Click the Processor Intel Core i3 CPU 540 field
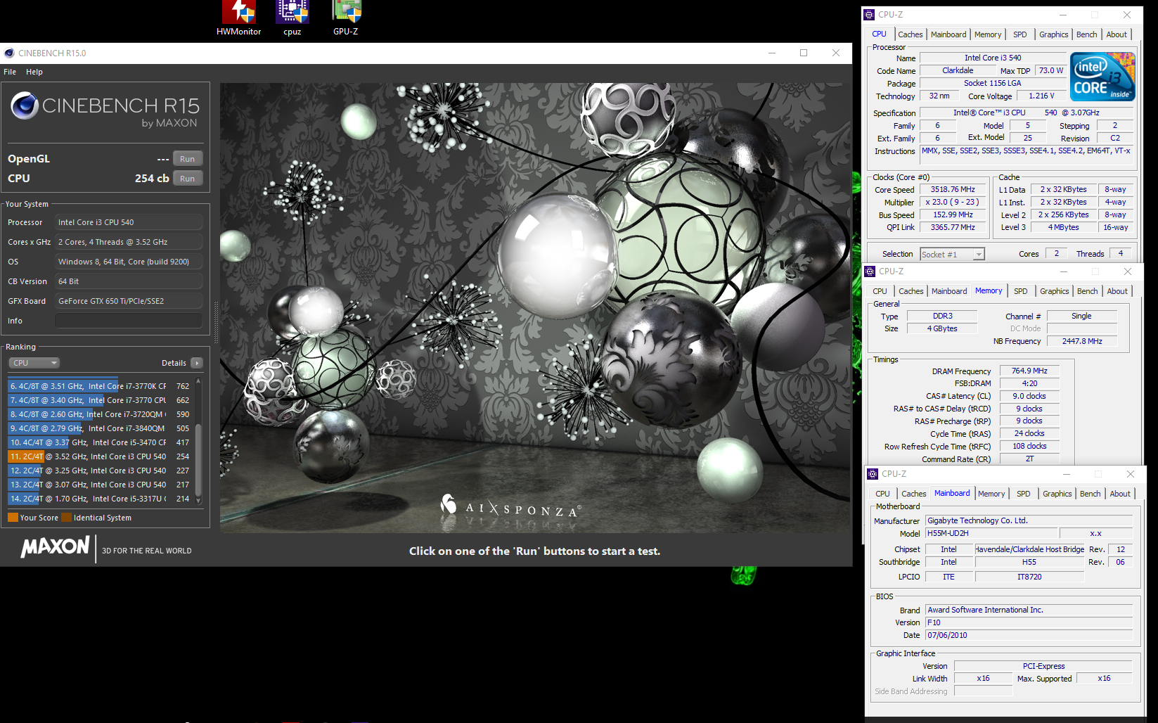Image resolution: width=1158 pixels, height=723 pixels. click(x=129, y=222)
